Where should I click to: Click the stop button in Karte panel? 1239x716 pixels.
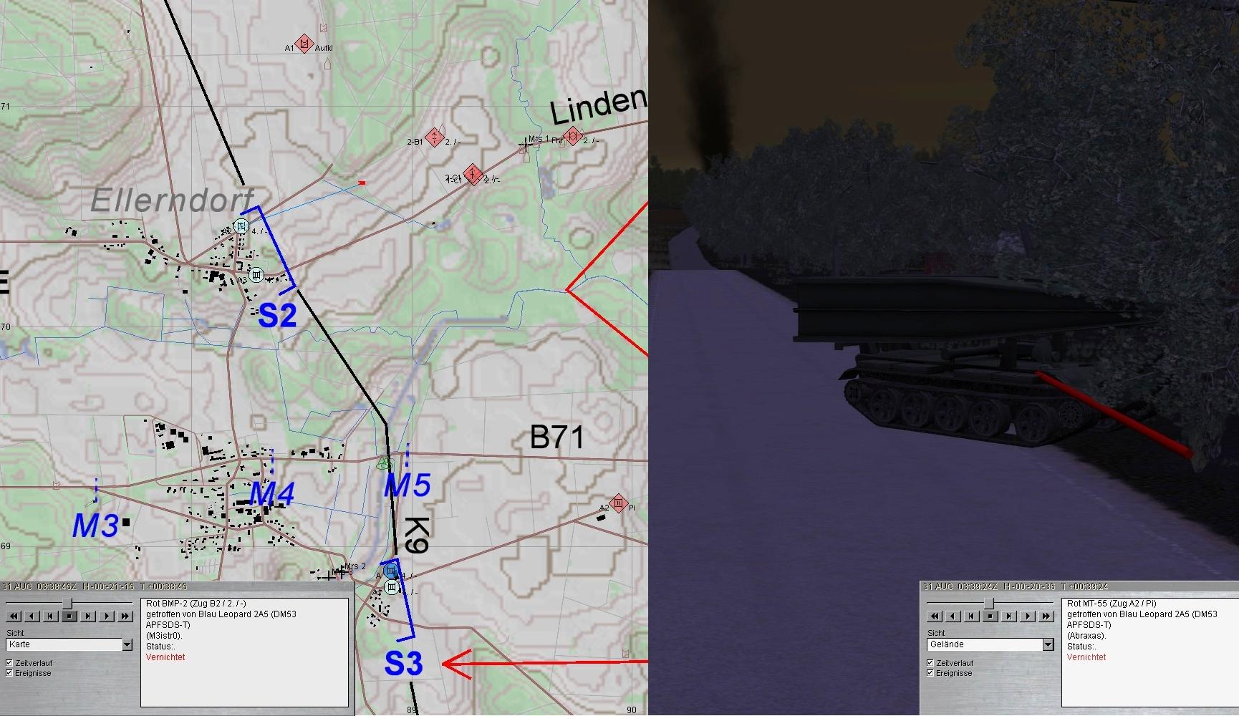click(69, 616)
